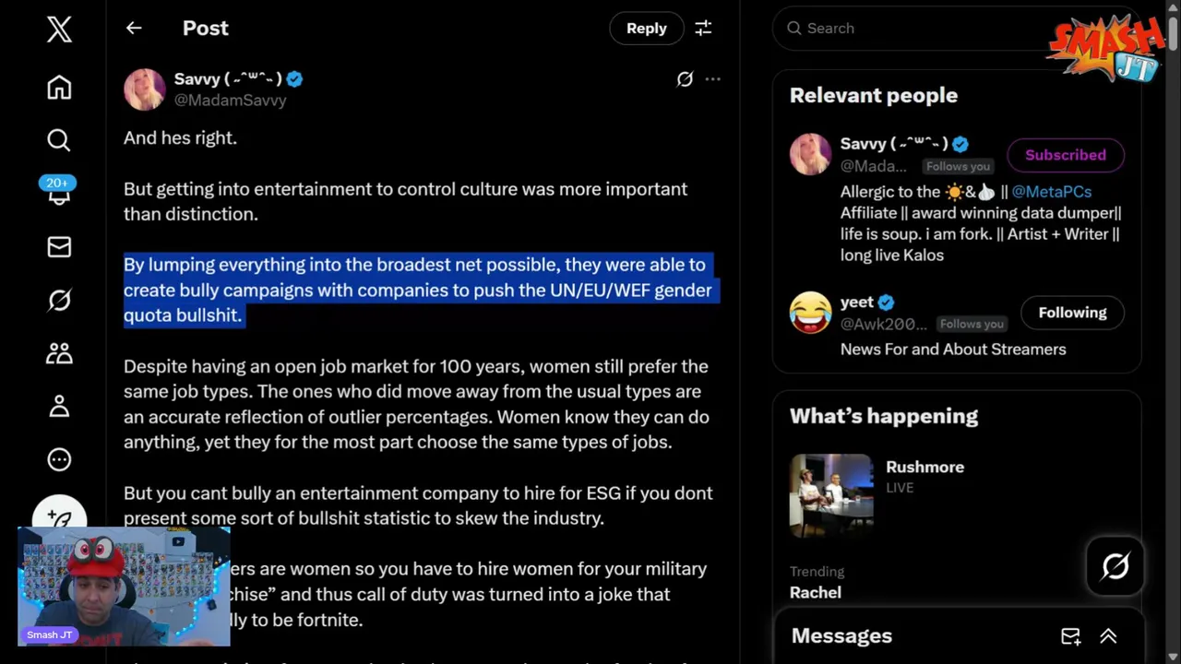Toggle Subscribed button for Savvy
This screenshot has width=1181, height=664.
point(1065,155)
